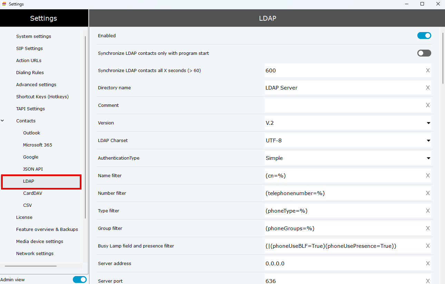Enable sync only with program start toggle

coord(424,53)
